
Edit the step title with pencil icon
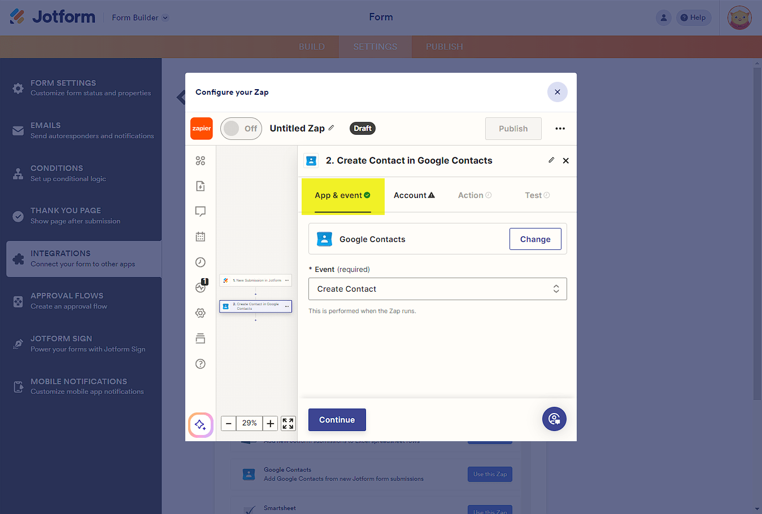(551, 160)
